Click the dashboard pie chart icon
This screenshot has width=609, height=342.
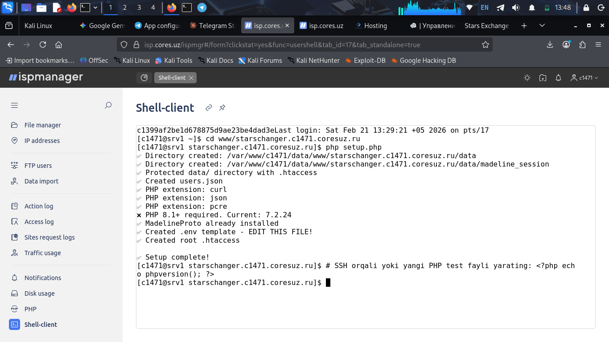pos(144,78)
